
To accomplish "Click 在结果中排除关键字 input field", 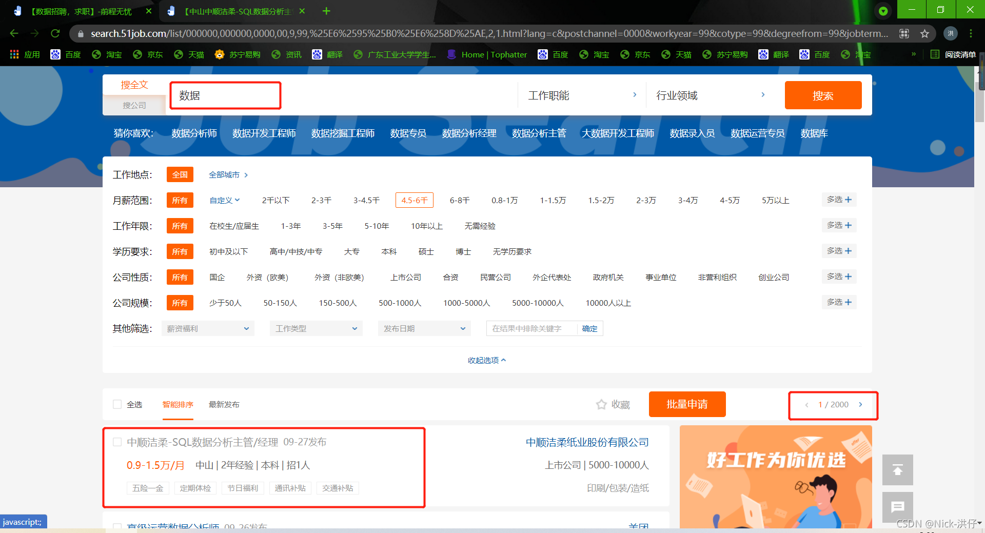I will [x=531, y=328].
